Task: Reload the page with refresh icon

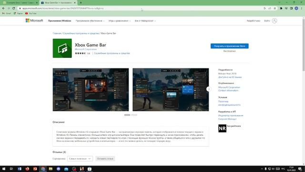Action: [x=14, y=9]
